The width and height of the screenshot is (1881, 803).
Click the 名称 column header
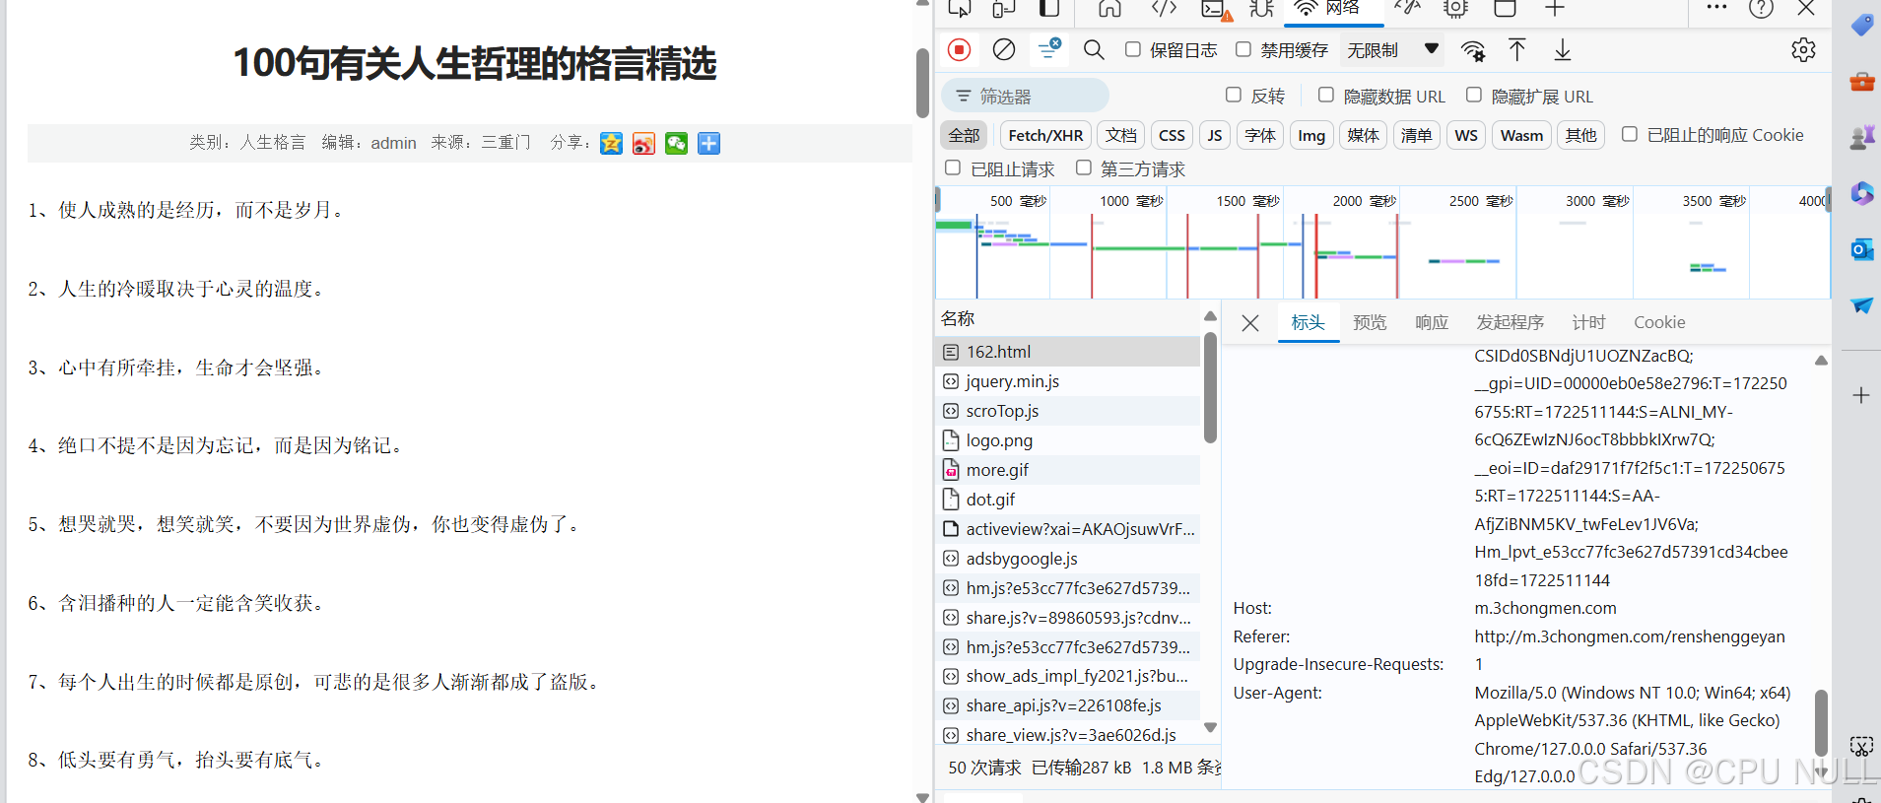coord(1067,318)
